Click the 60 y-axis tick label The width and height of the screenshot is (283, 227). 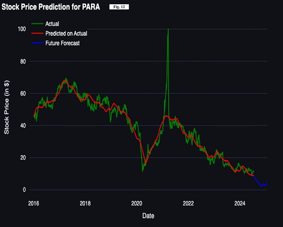click(24, 94)
